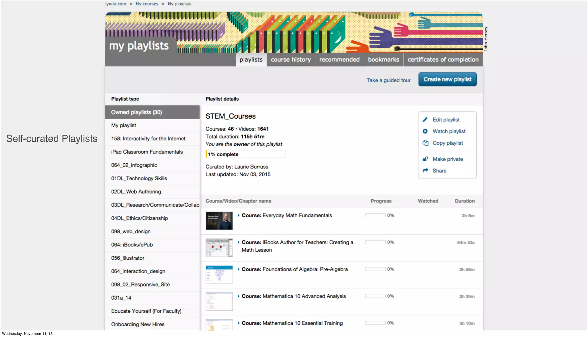The height and width of the screenshot is (337, 588).
Task: Expand the Foundations of Algebra: Pre-Algebra course
Action: 238,269
